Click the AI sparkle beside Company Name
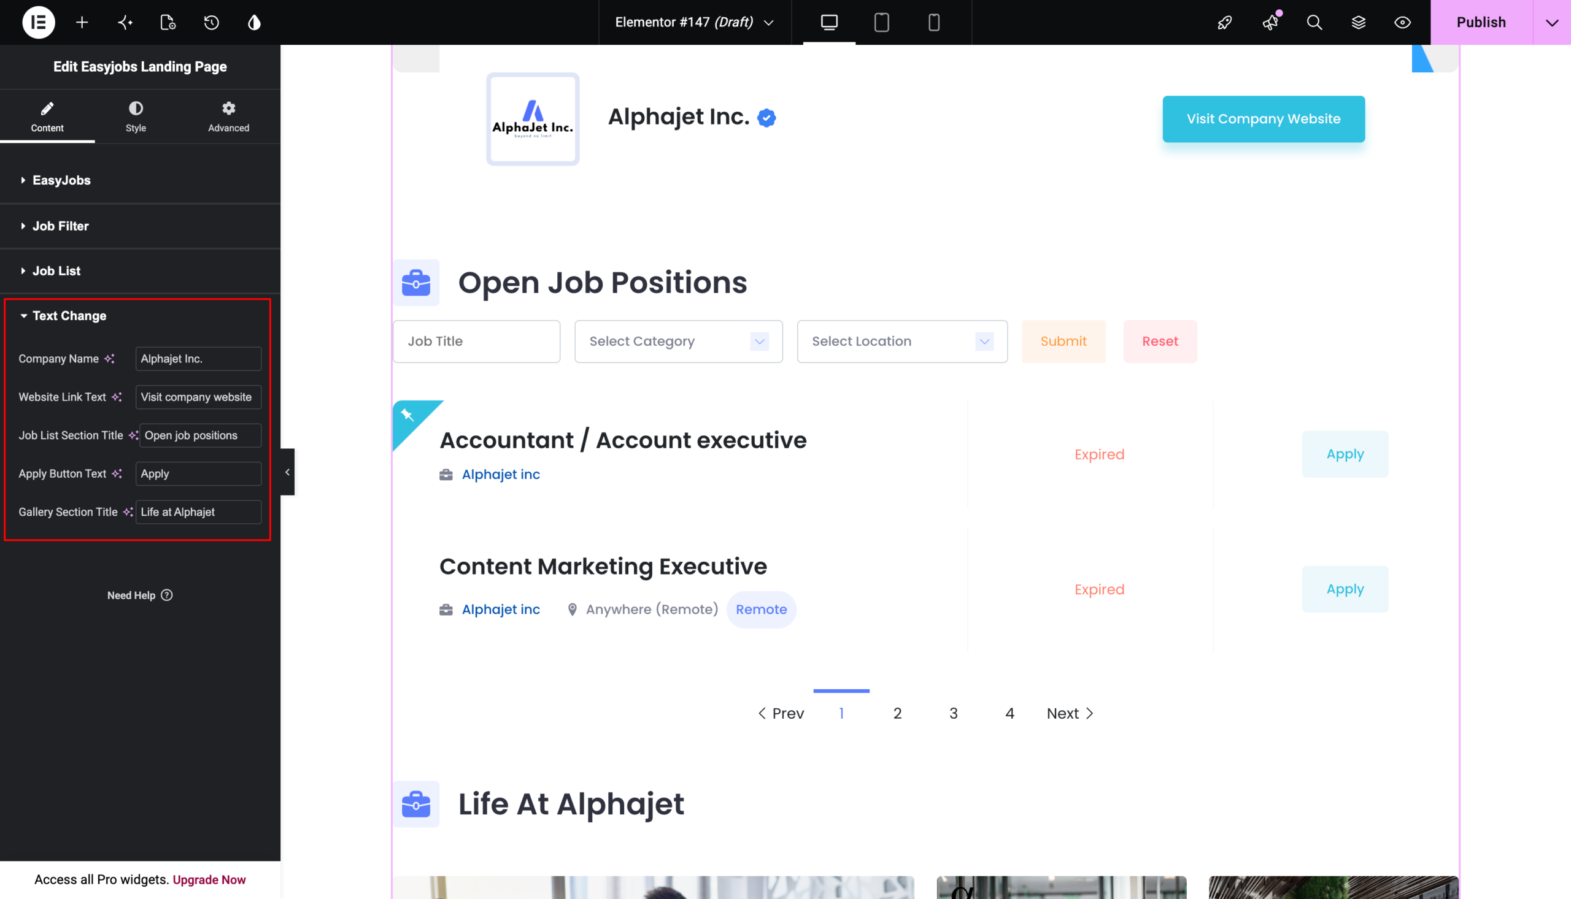Viewport: 1571px width, 899px height. 109,359
